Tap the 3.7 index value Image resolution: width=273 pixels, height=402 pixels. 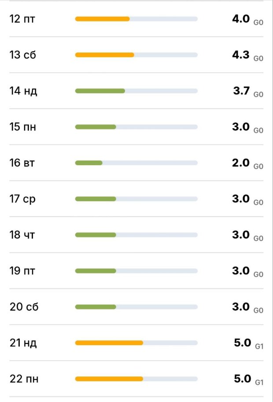click(x=242, y=91)
